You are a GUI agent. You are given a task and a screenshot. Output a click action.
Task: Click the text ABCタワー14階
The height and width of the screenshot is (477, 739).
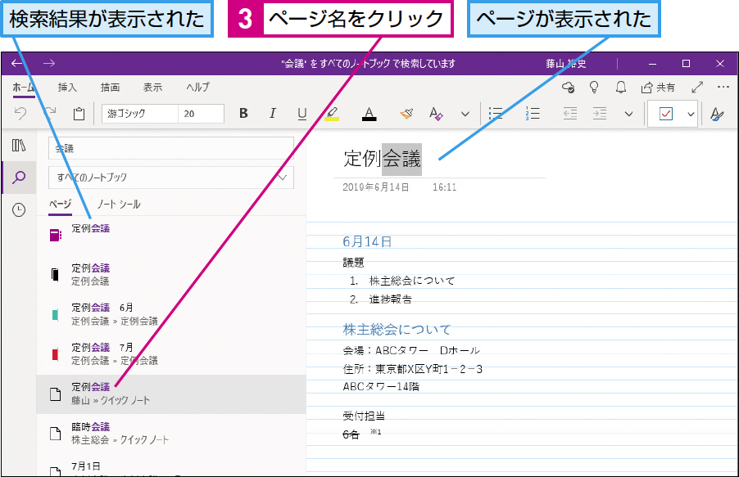coord(381,387)
